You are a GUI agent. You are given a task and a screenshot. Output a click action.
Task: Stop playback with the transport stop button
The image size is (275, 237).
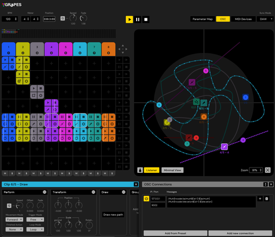click(146, 19)
